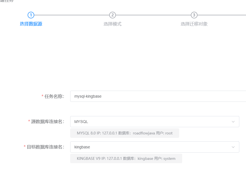Go to the 选择模式 step label
The image size is (246, 176).
(x=113, y=24)
